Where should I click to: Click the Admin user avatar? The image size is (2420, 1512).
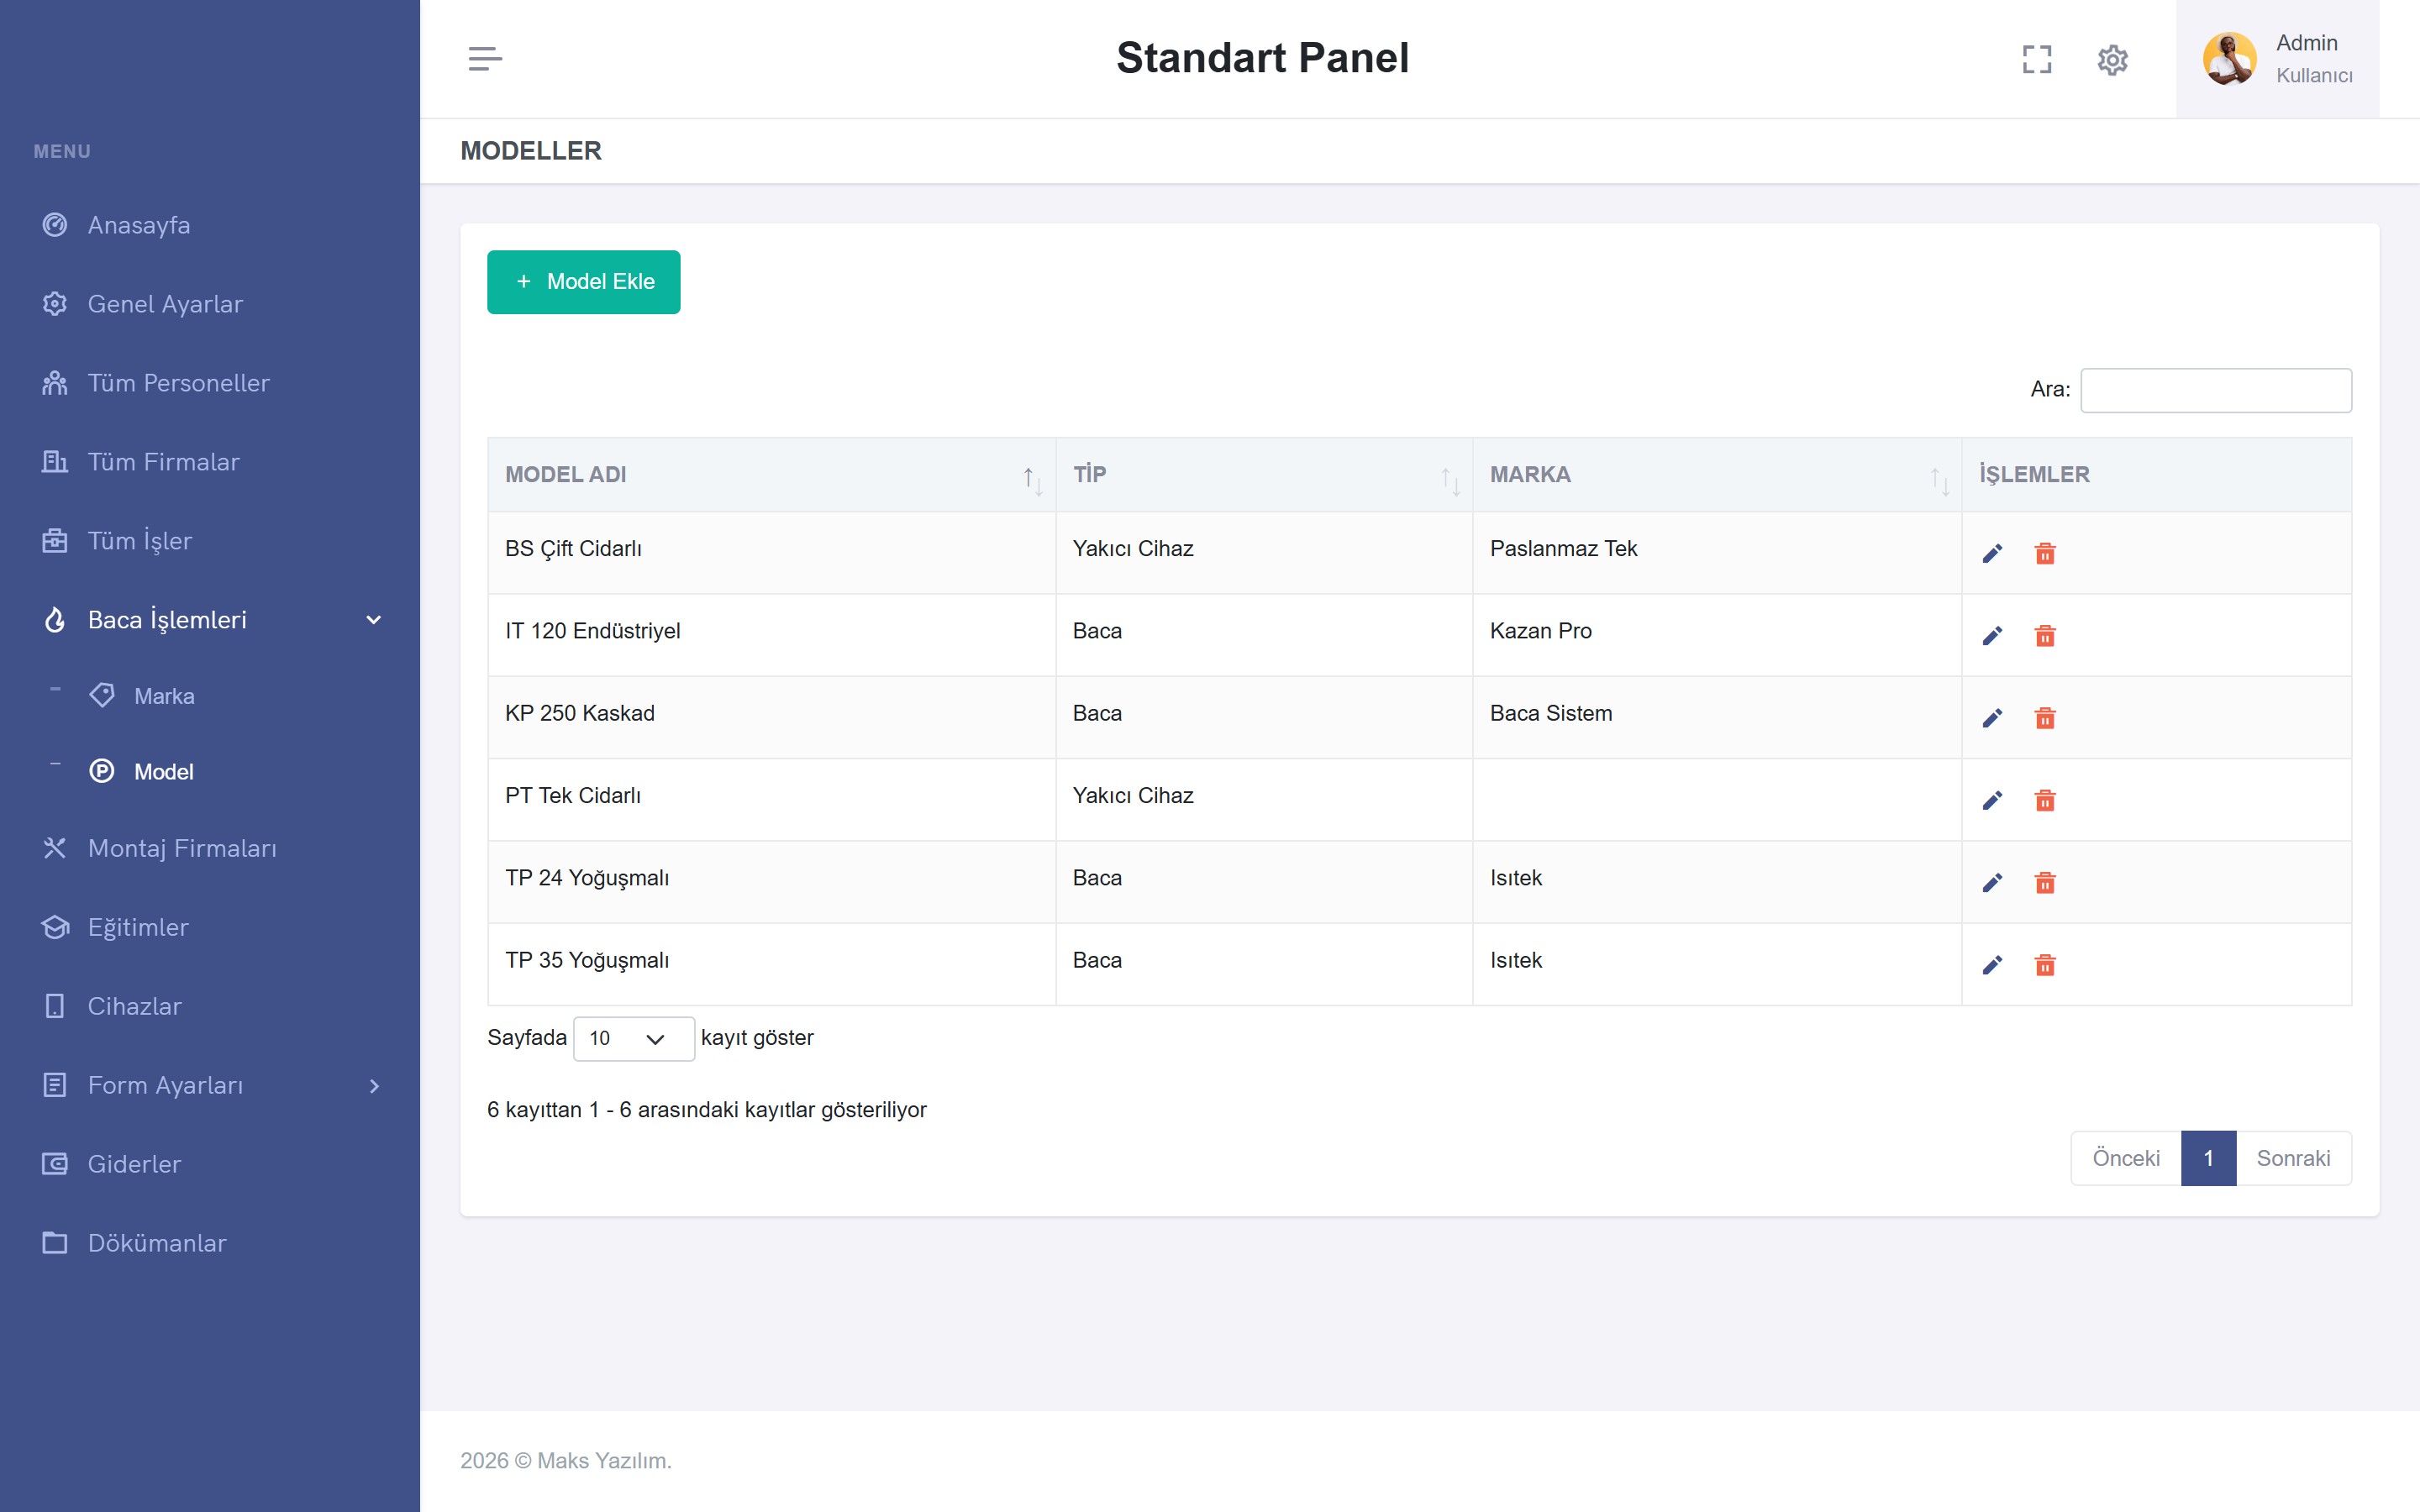coord(2229,59)
